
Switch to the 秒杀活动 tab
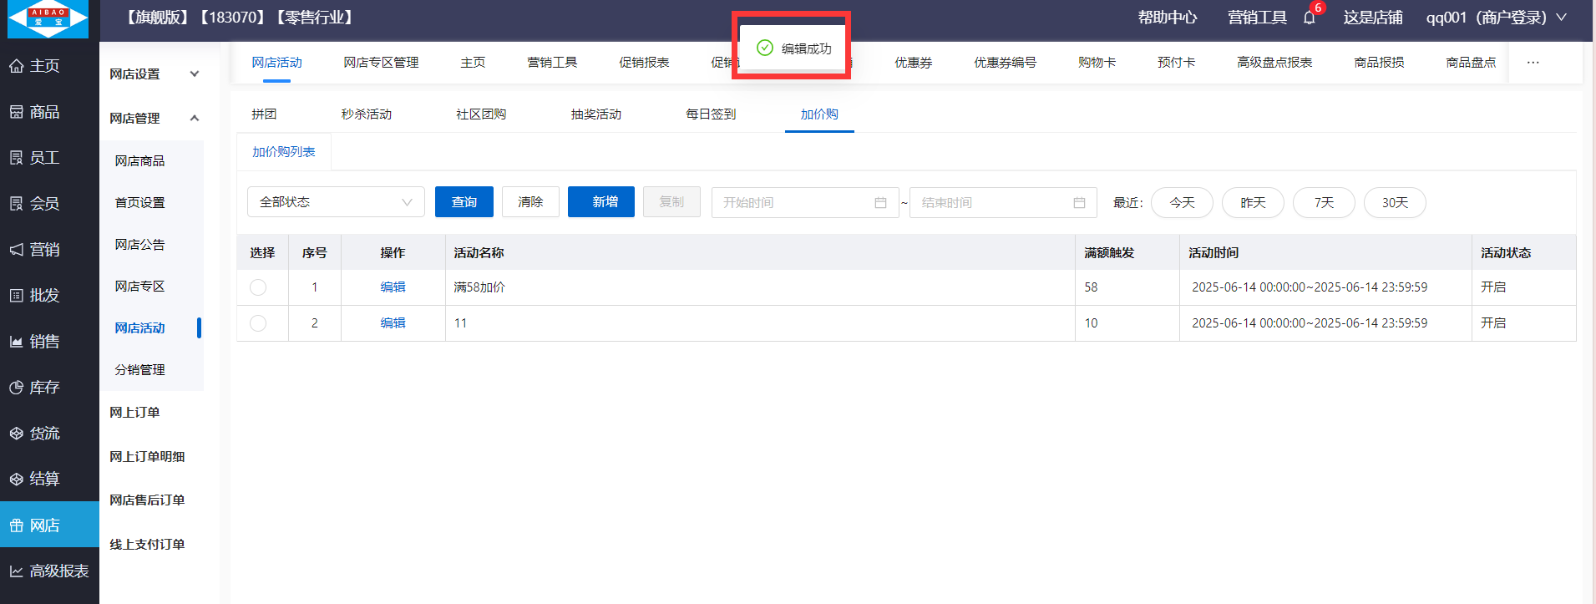[x=366, y=114]
